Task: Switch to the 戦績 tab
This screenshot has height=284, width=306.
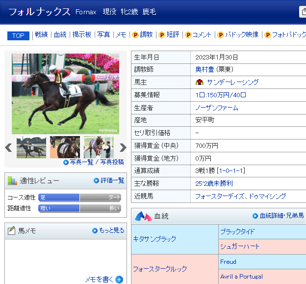Action: [x=41, y=35]
